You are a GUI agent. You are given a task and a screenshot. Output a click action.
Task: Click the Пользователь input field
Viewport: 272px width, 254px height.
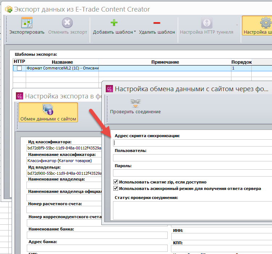(193, 158)
